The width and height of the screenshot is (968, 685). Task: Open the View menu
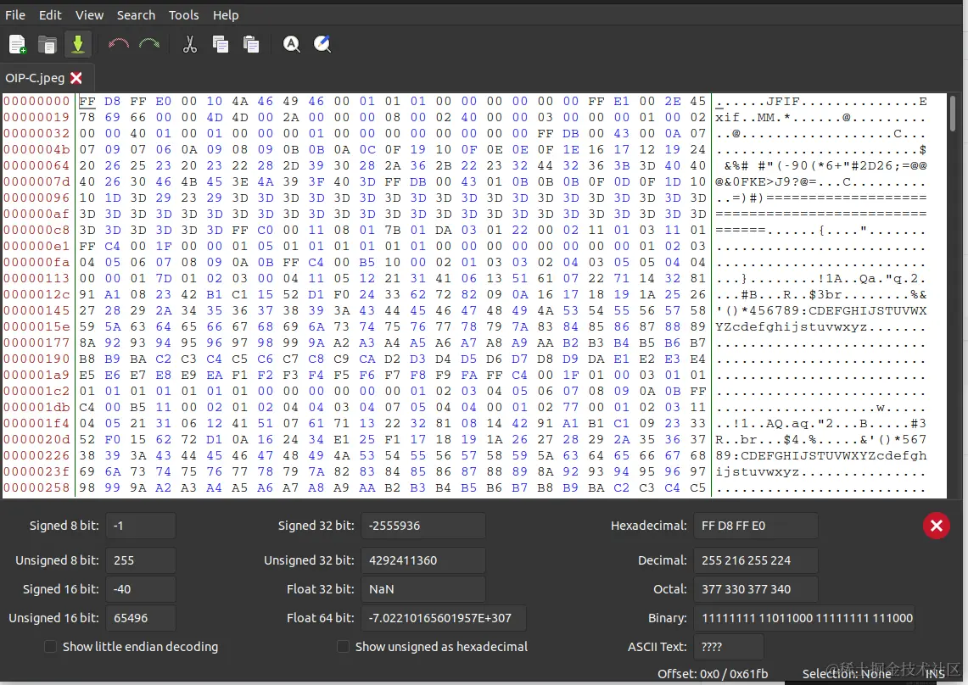click(90, 14)
